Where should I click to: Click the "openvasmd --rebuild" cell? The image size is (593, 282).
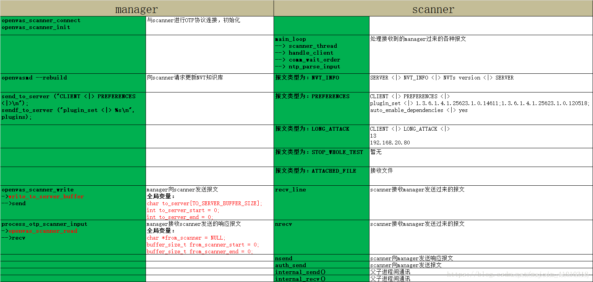[73, 83]
